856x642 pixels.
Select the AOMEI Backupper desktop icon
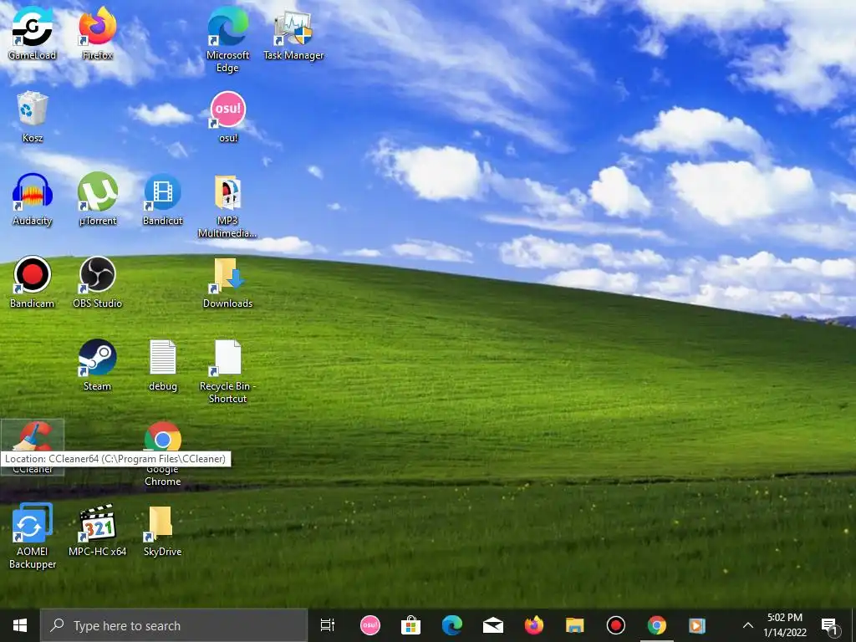pos(33,536)
